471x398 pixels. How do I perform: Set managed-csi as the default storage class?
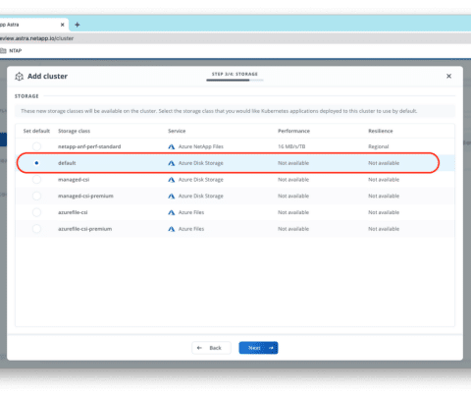tap(36, 180)
